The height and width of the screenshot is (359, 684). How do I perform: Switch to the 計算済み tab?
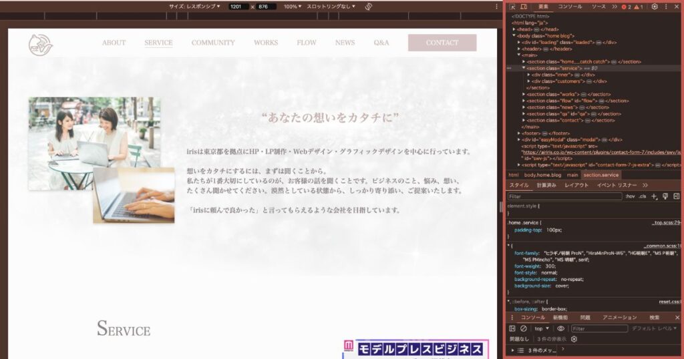[546, 185]
